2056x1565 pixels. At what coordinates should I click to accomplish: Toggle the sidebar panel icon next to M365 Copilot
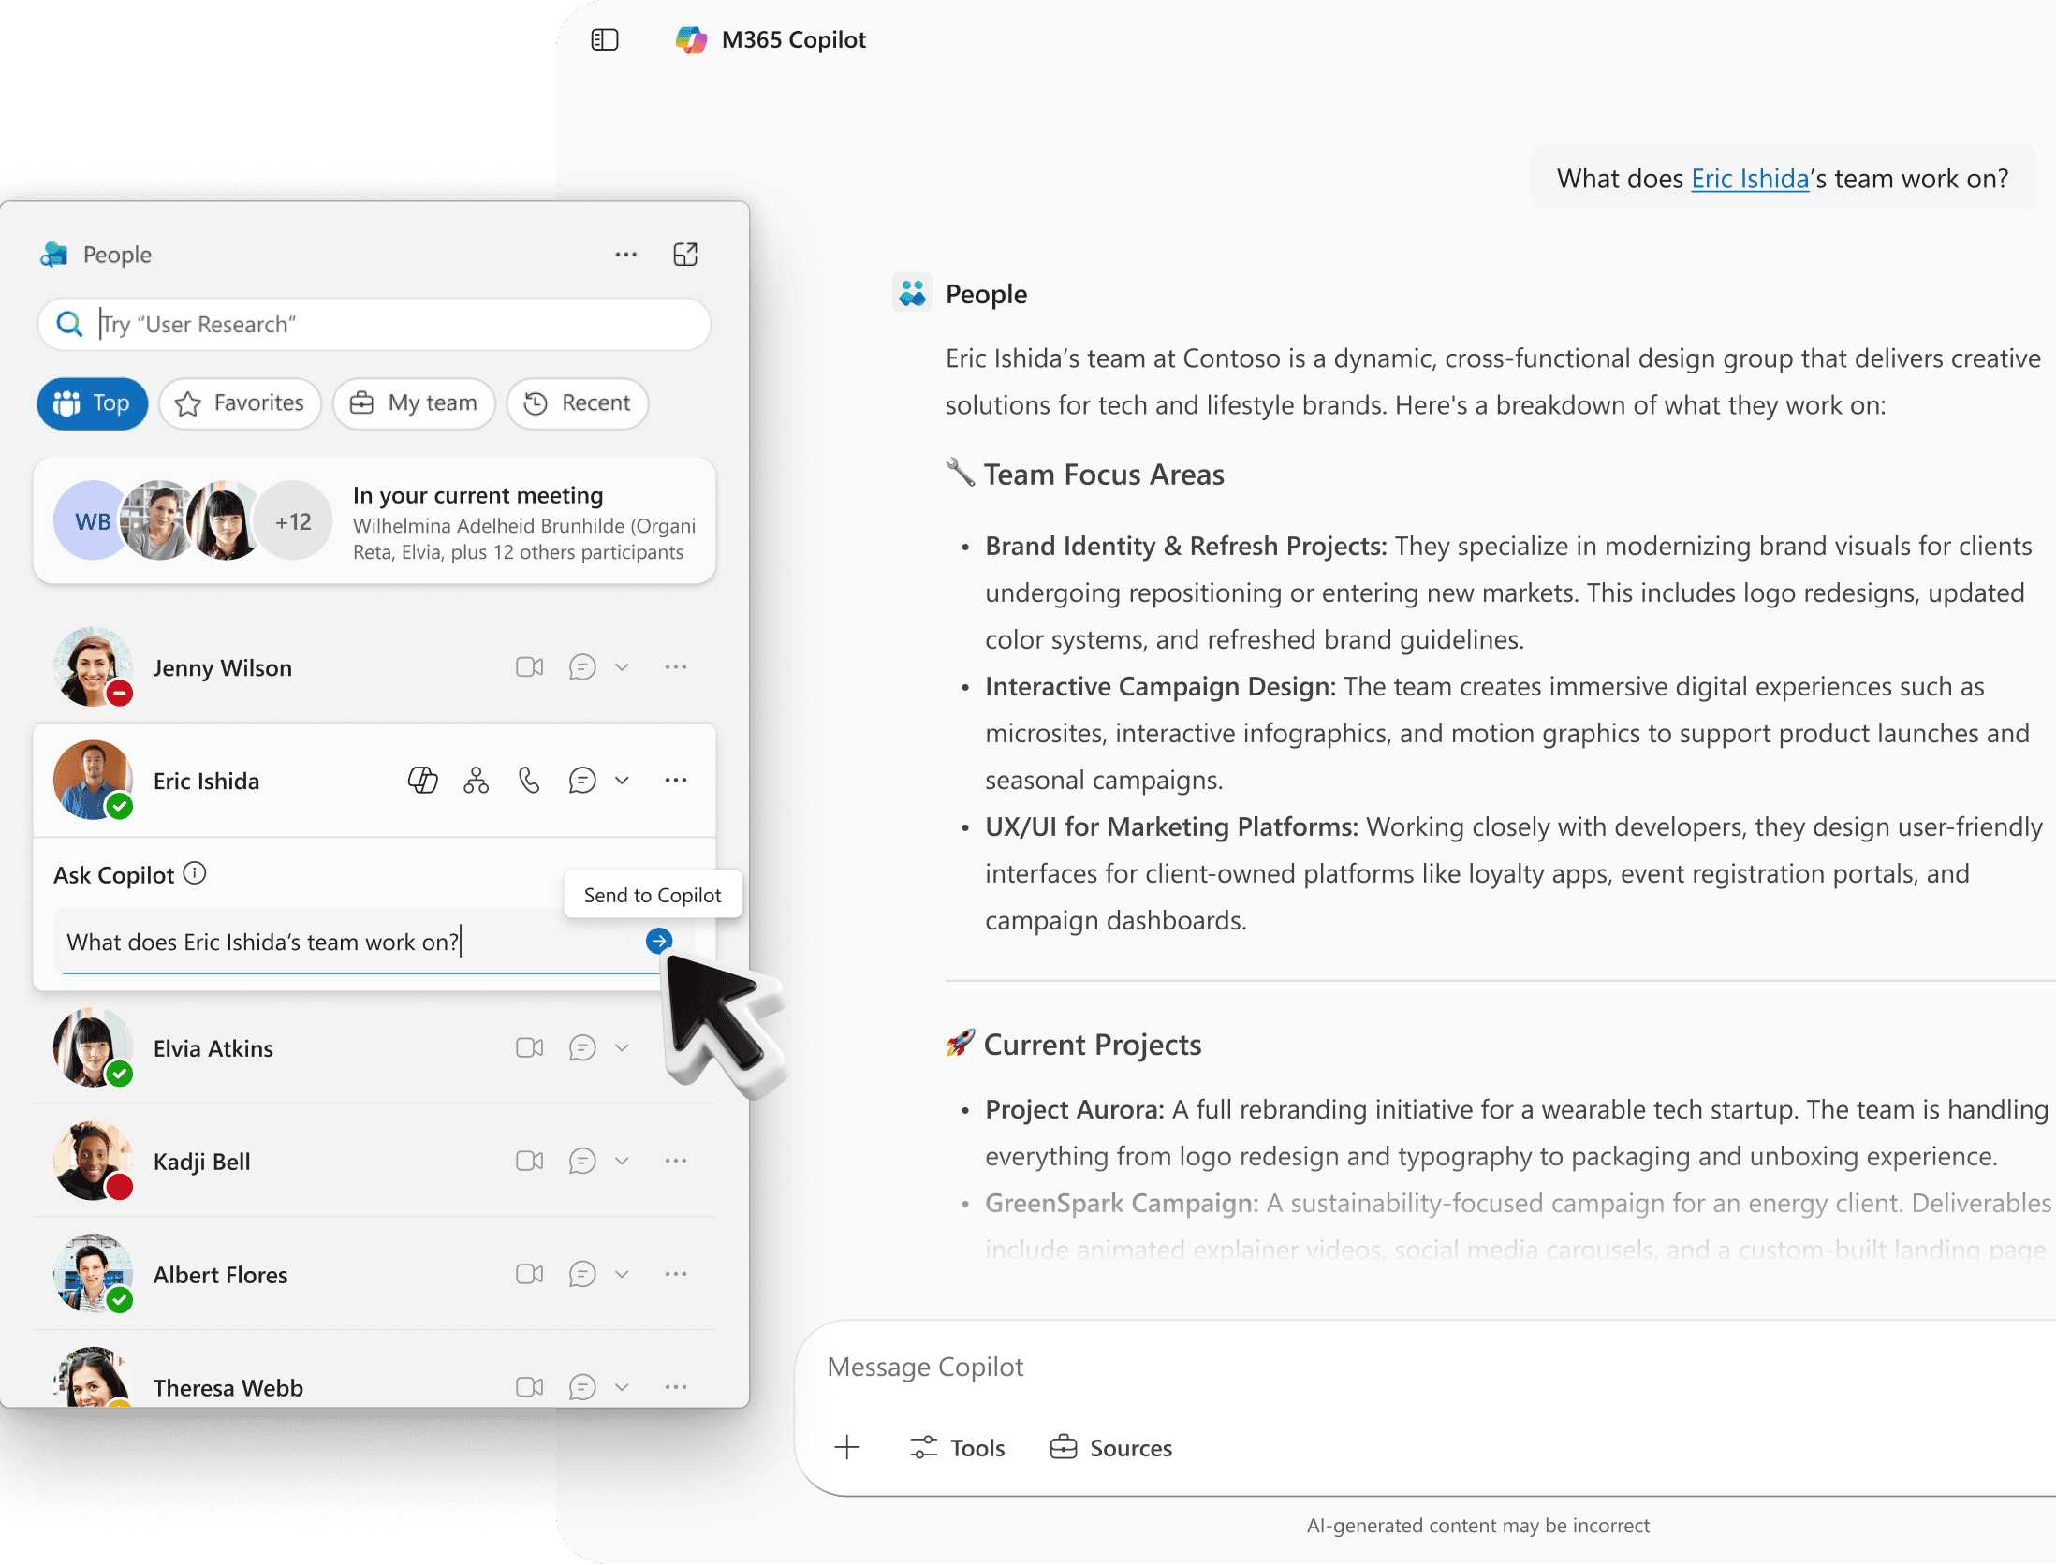click(x=605, y=40)
